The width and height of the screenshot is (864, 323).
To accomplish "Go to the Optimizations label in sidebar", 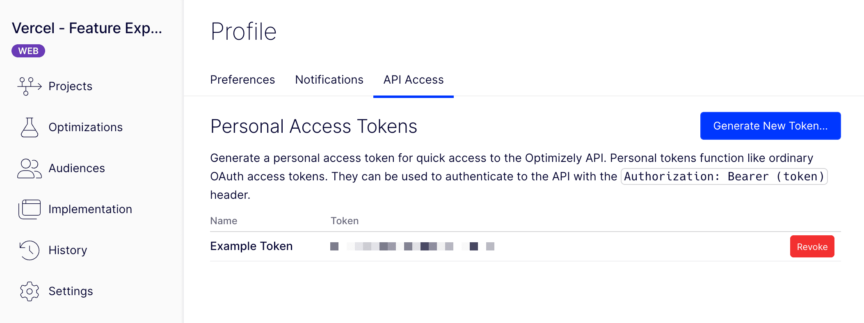I will pos(85,127).
